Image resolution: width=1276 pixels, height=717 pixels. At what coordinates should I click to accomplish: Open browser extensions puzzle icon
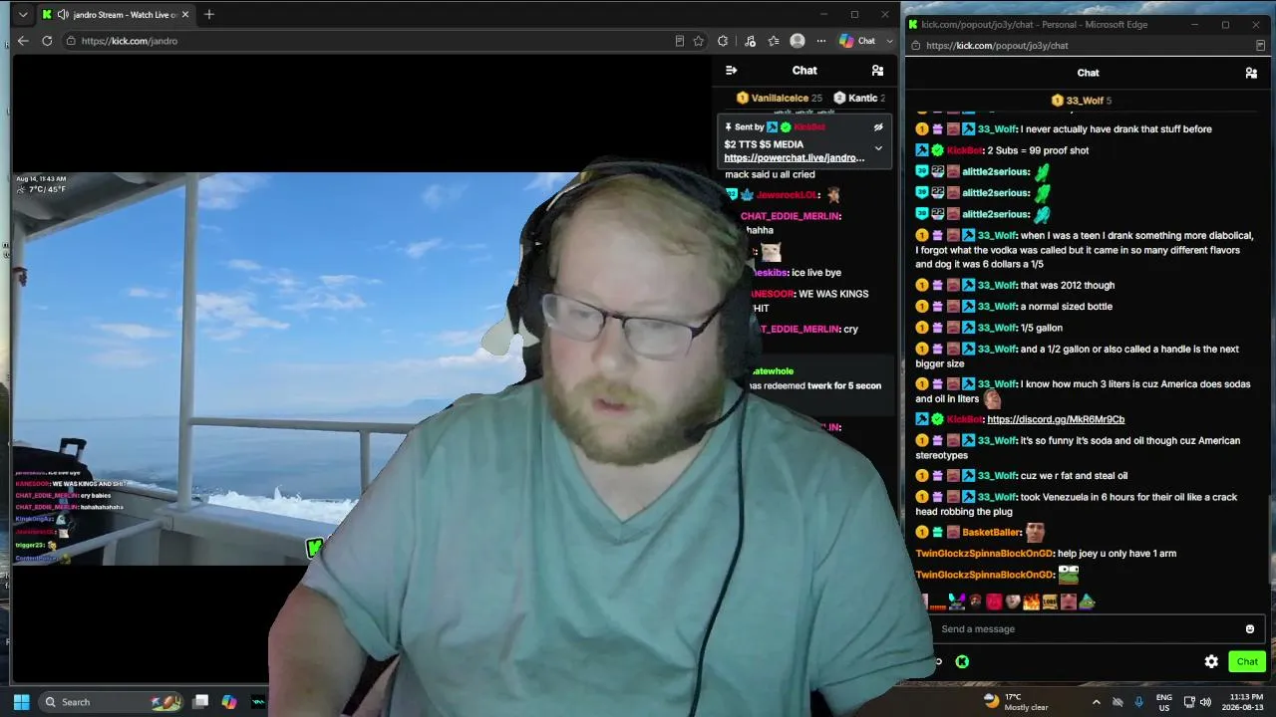(723, 41)
